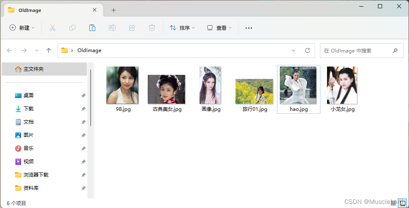Unpin 图片 using its pin icon
The image size is (409, 208).
tap(83, 135)
